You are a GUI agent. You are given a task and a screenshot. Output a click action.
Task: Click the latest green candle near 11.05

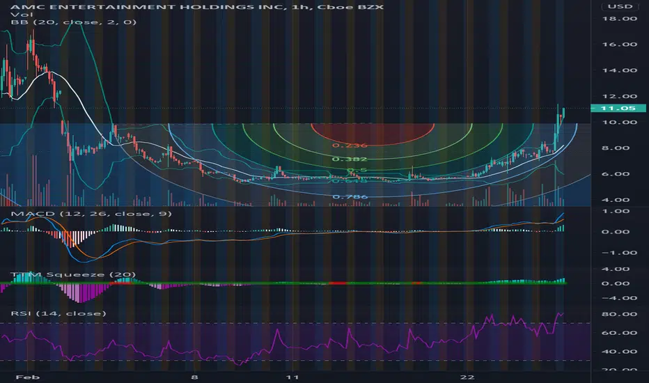pyautogui.click(x=563, y=113)
